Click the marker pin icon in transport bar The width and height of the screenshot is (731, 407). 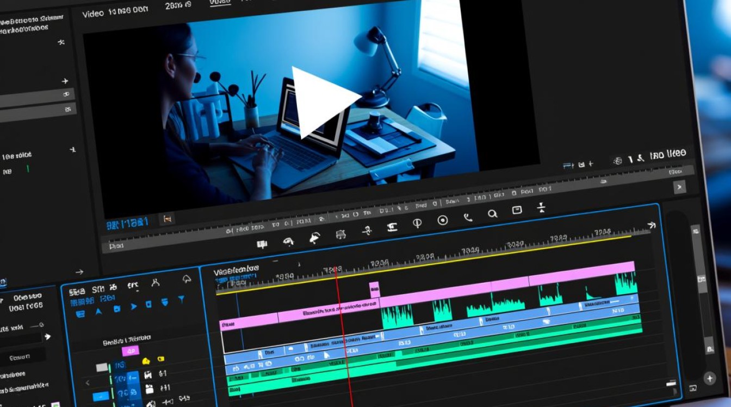[x=417, y=223]
